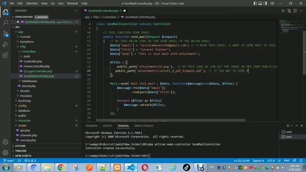Viewport: 306px width, 172px height.
Task: Add a new terminal with plus icon
Action: pyautogui.click(x=288, y=126)
